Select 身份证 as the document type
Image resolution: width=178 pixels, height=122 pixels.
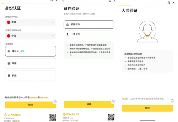click(x=31, y=51)
